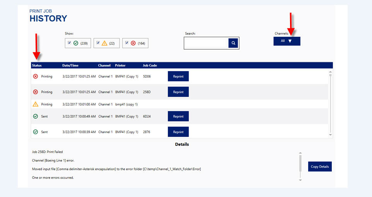Sort by Status column header
372x197 pixels.
click(x=37, y=65)
